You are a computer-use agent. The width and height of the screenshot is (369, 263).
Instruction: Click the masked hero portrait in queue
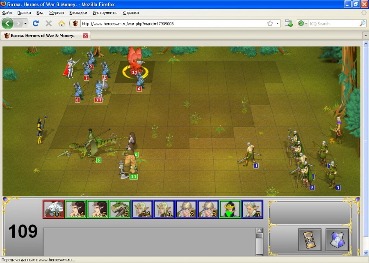pyautogui.click(x=230, y=209)
